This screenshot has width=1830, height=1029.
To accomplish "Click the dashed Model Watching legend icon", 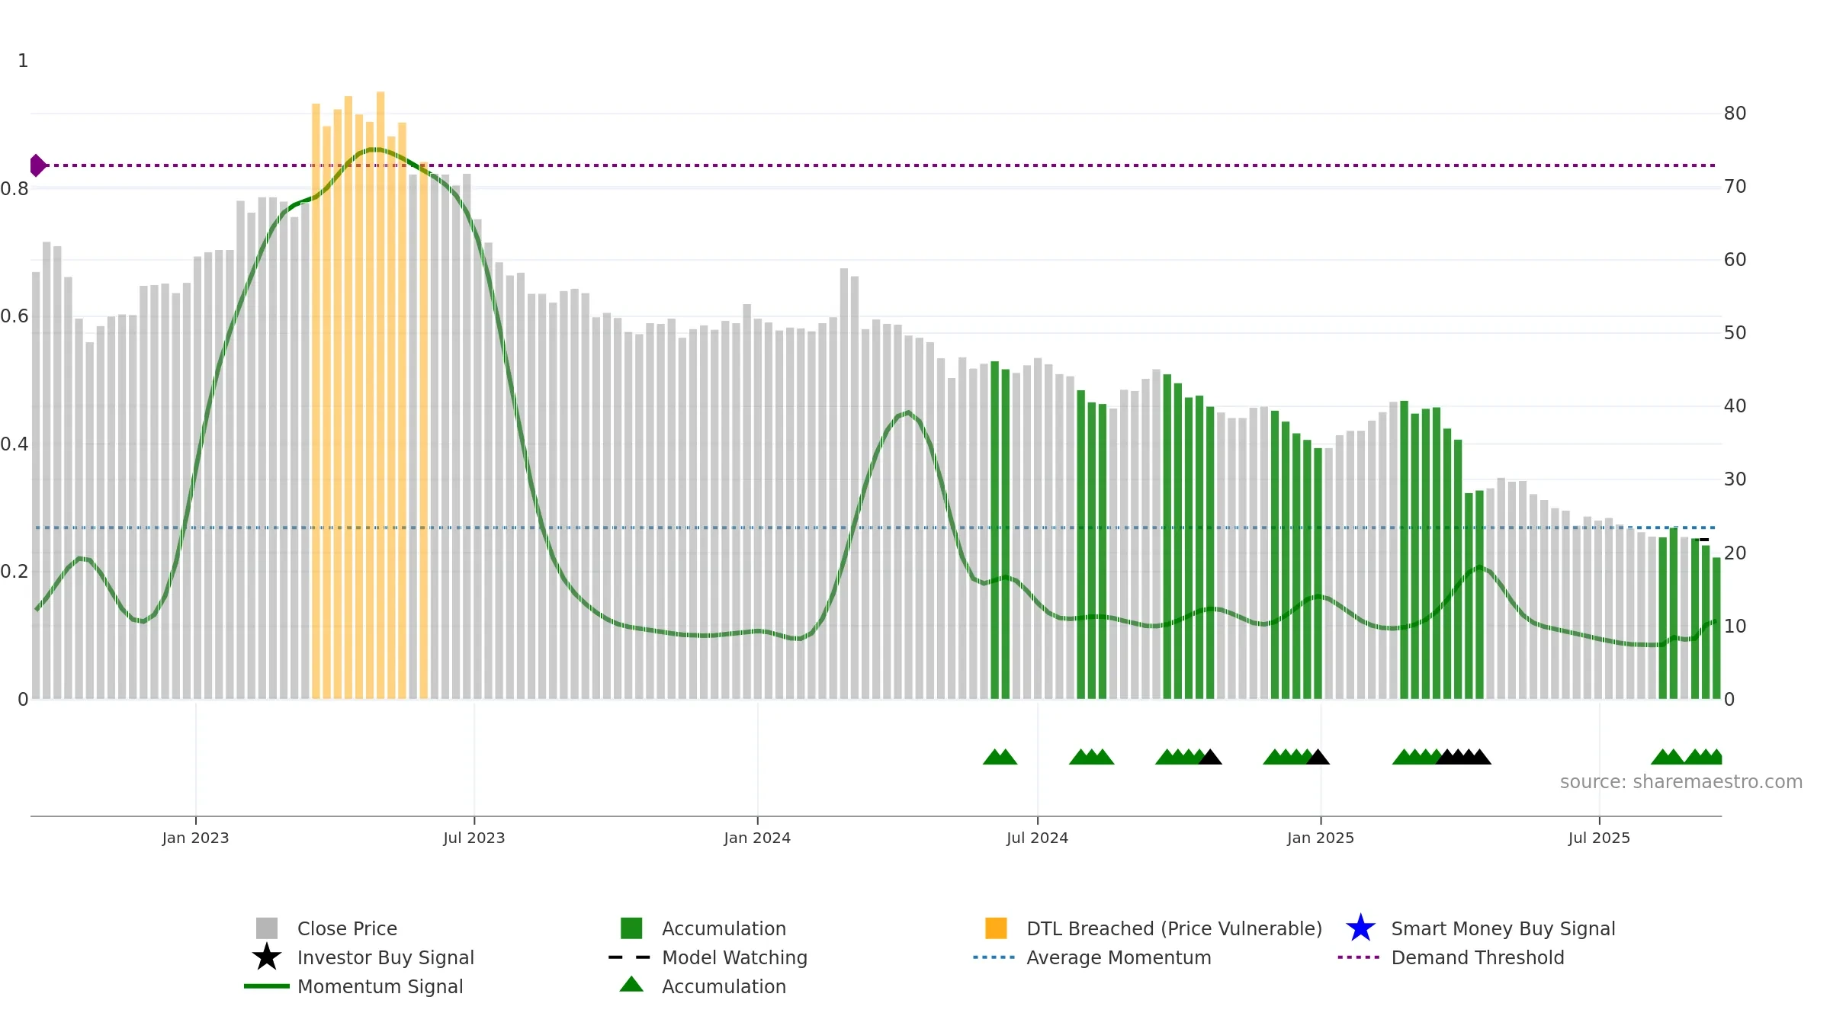I will click(630, 957).
